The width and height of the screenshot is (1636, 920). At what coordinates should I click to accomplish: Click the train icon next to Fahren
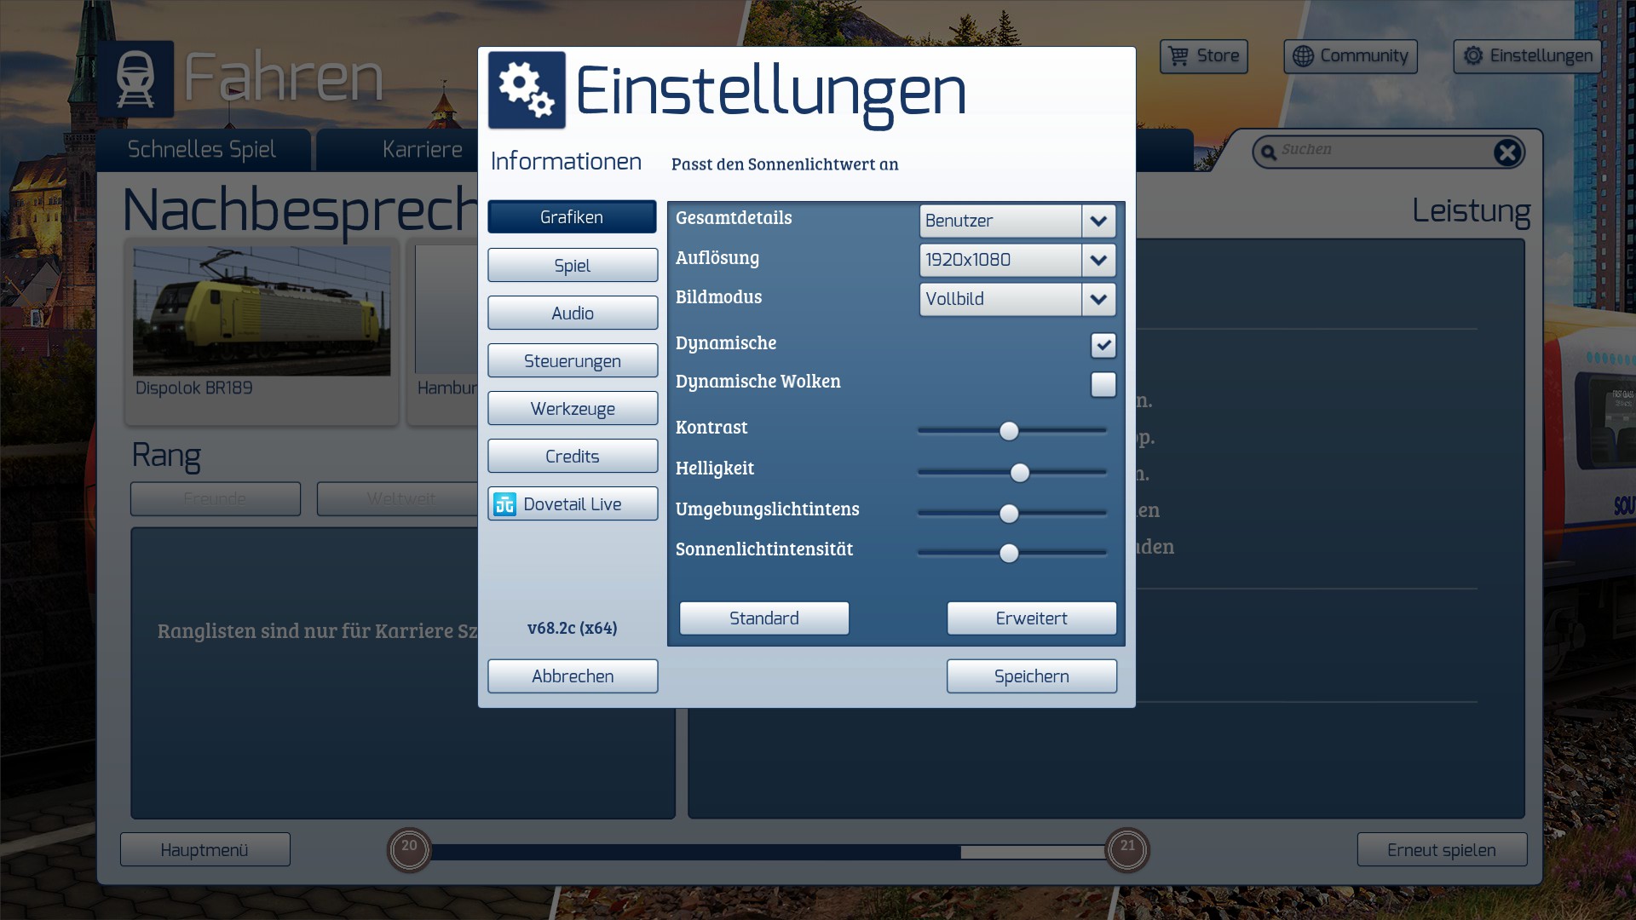pyautogui.click(x=135, y=79)
